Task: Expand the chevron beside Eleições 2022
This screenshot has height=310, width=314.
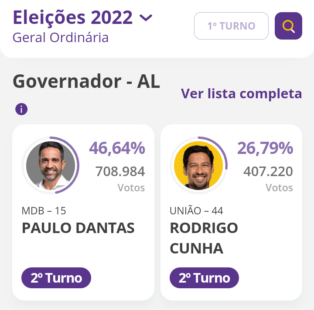Action: click(146, 18)
